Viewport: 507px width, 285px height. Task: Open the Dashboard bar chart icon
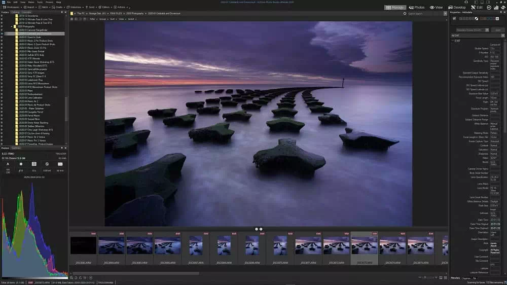pos(496,7)
